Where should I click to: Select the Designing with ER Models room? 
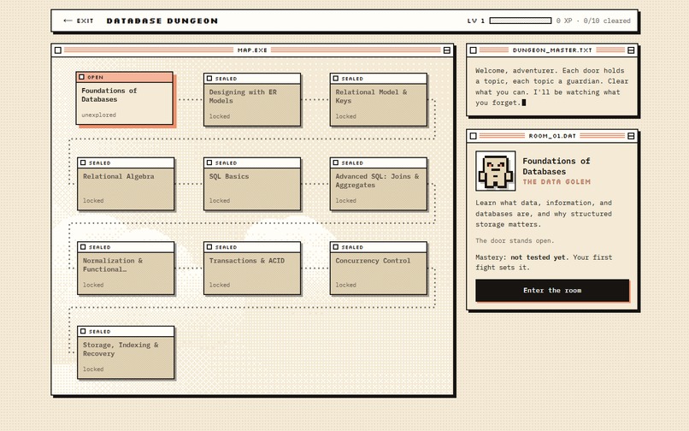pos(252,100)
